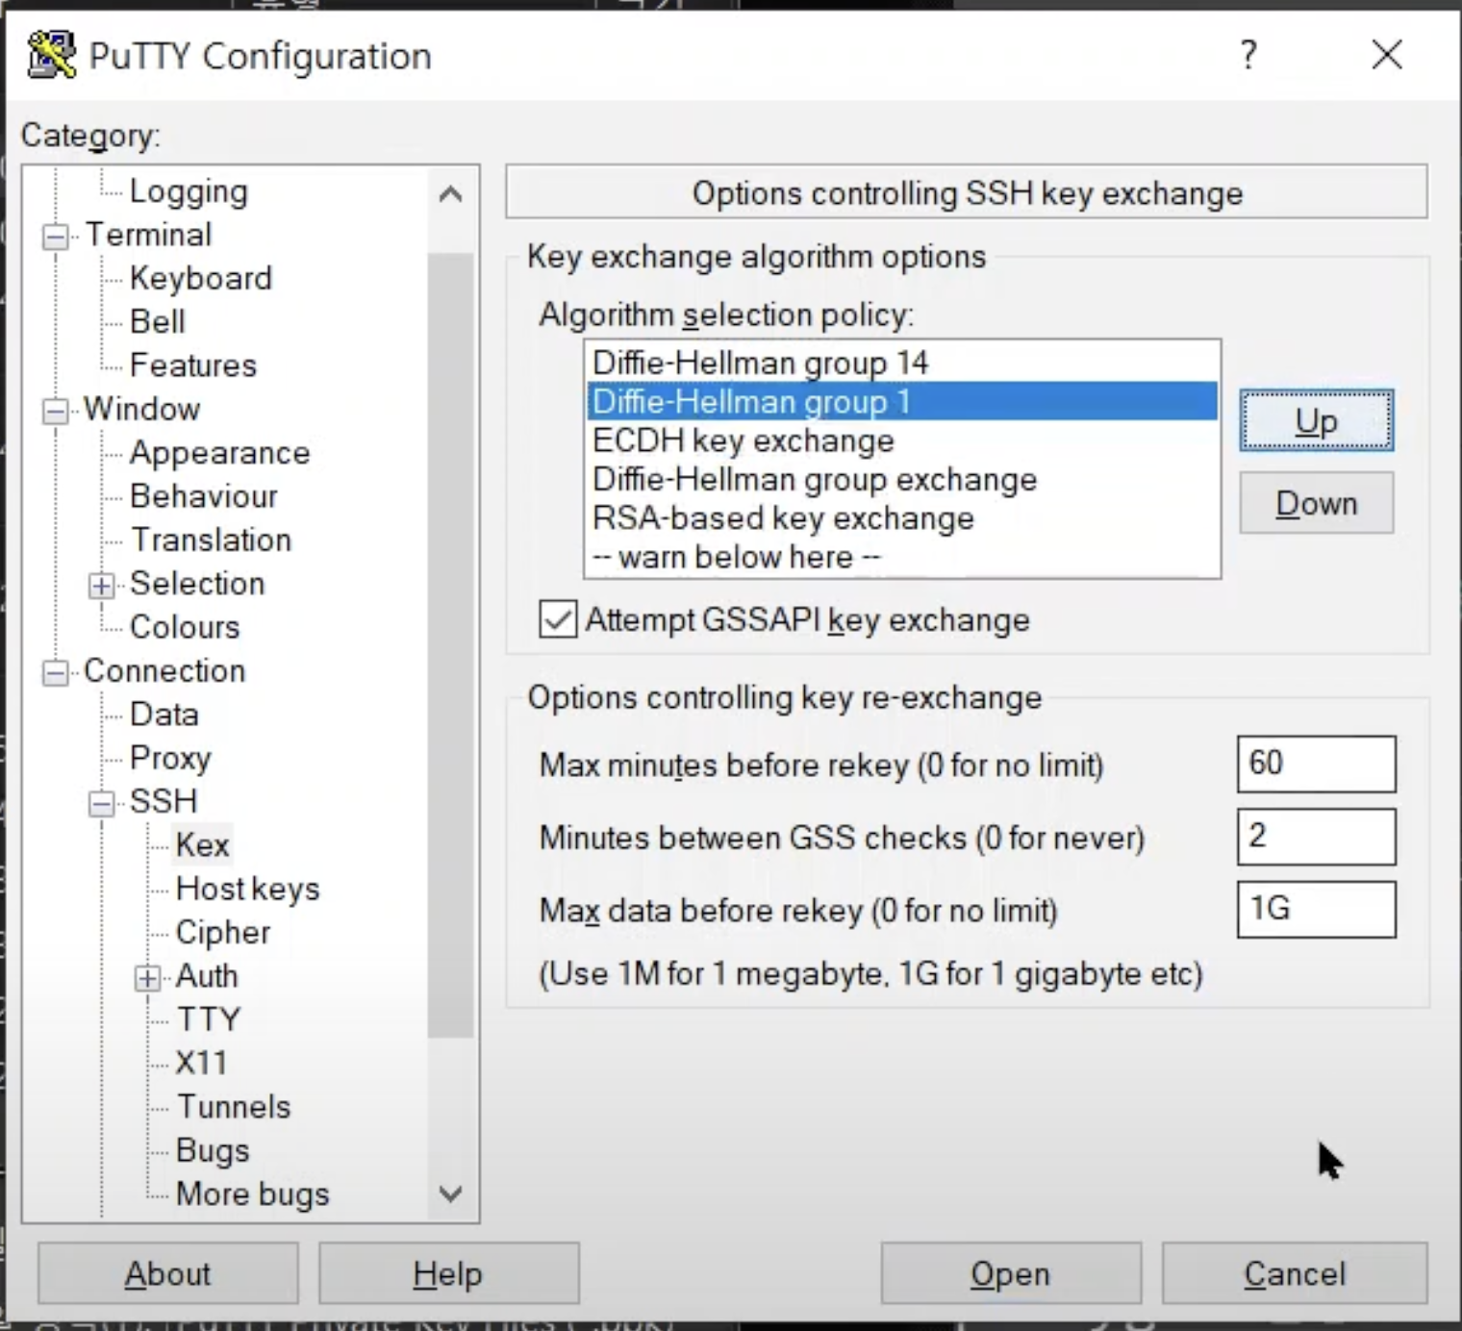Select RSA-based key exchange in list
Viewport: 1462px width, 1331px height.
pos(901,518)
